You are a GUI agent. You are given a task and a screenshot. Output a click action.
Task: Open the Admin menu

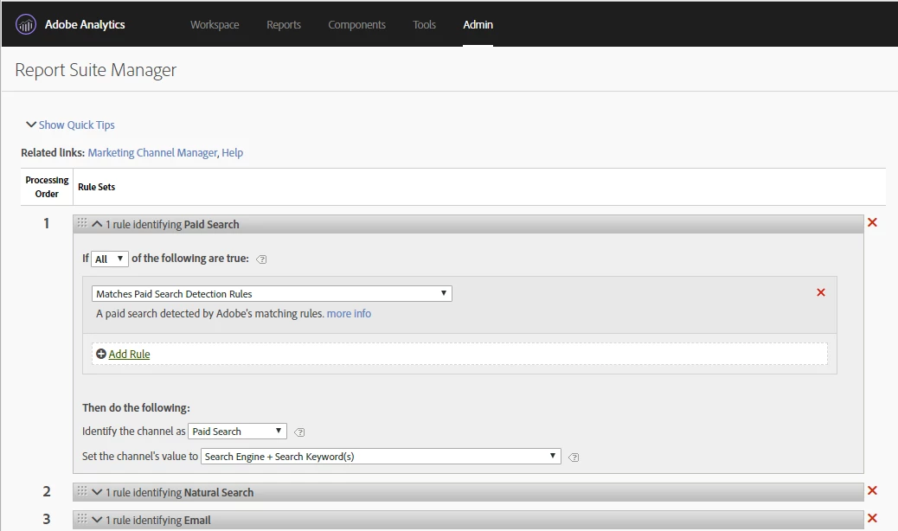(478, 24)
